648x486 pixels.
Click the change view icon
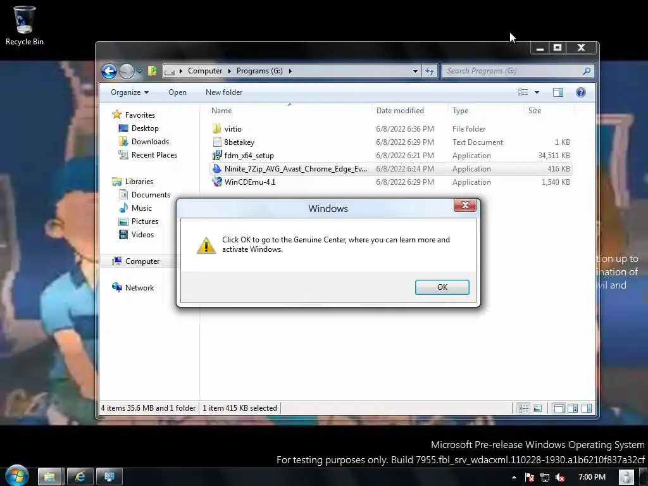[523, 92]
